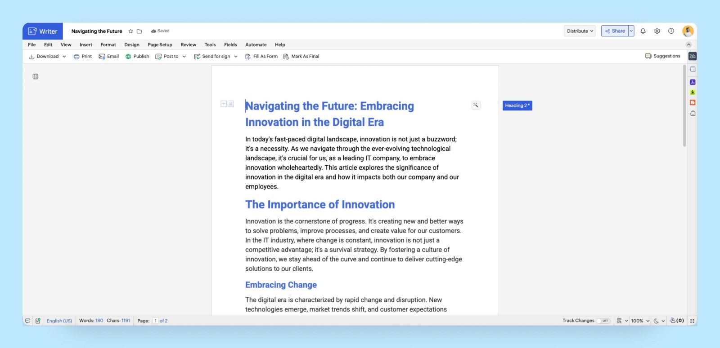Expand the Download options arrow
Image resolution: width=720 pixels, height=348 pixels.
click(x=64, y=57)
